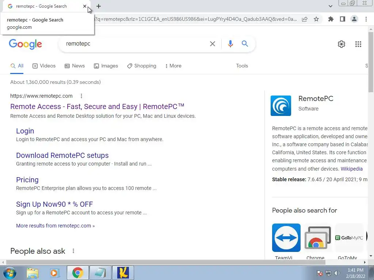This screenshot has width=374, height=280.
Task: Open Download RemotePC setups link
Action: (x=62, y=155)
